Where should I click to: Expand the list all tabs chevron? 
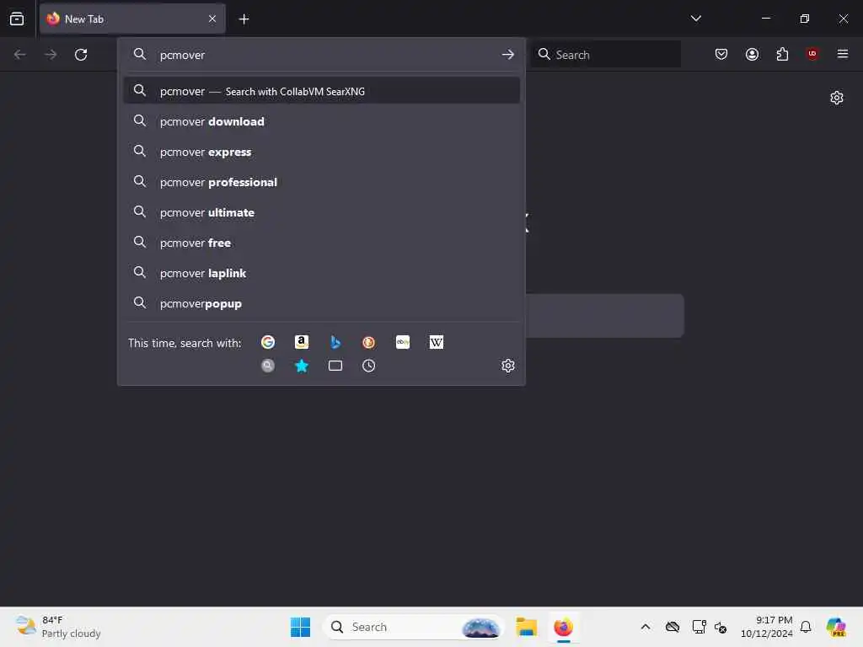(x=695, y=19)
